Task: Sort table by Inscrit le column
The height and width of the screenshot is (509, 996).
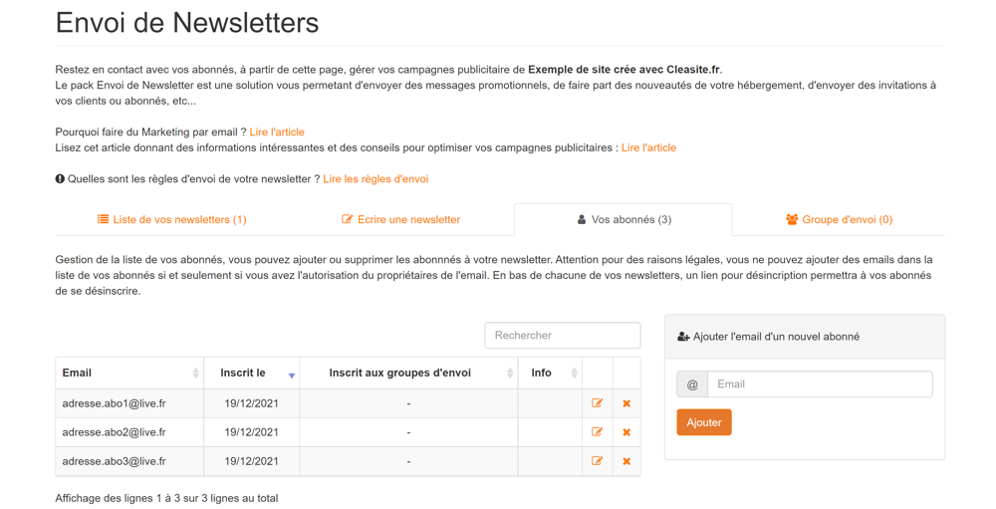Action: 251,373
